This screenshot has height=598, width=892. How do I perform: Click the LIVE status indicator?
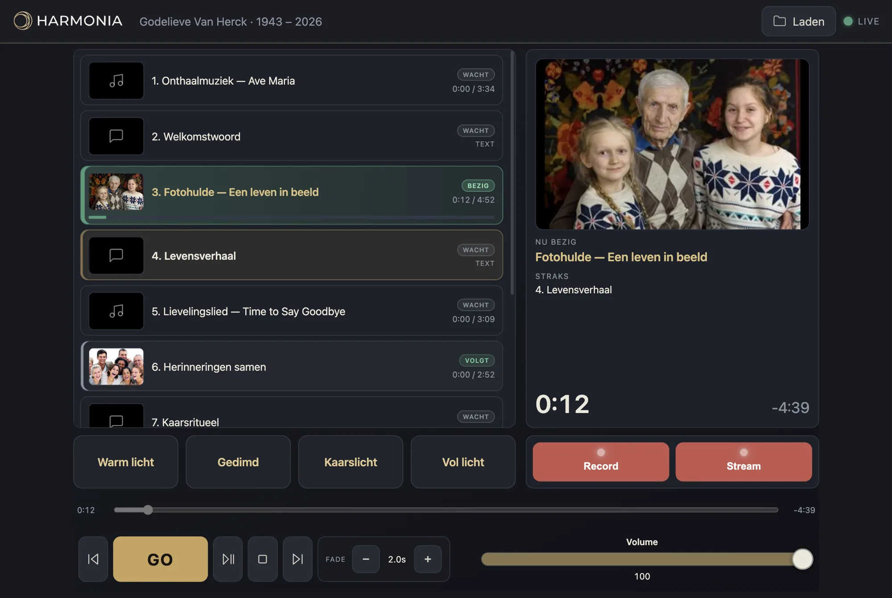(861, 21)
